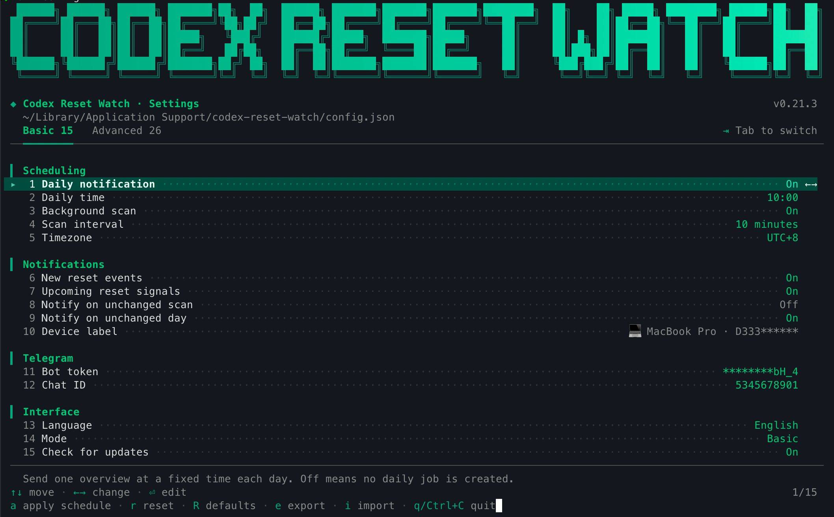The width and height of the screenshot is (834, 517).
Task: Click 'R defaults' command
Action: tap(224, 506)
